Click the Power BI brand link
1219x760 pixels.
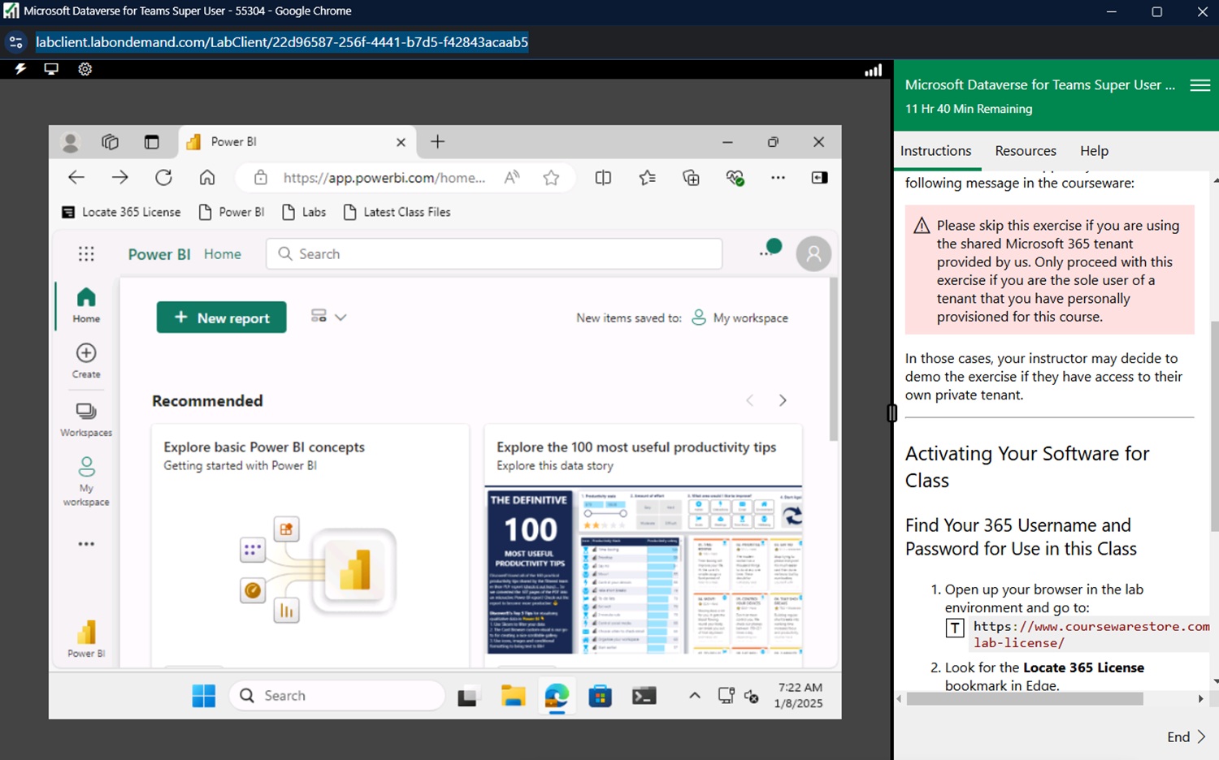(x=159, y=254)
